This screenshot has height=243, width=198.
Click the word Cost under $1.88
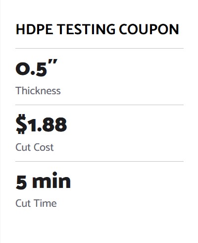[x=44, y=147]
